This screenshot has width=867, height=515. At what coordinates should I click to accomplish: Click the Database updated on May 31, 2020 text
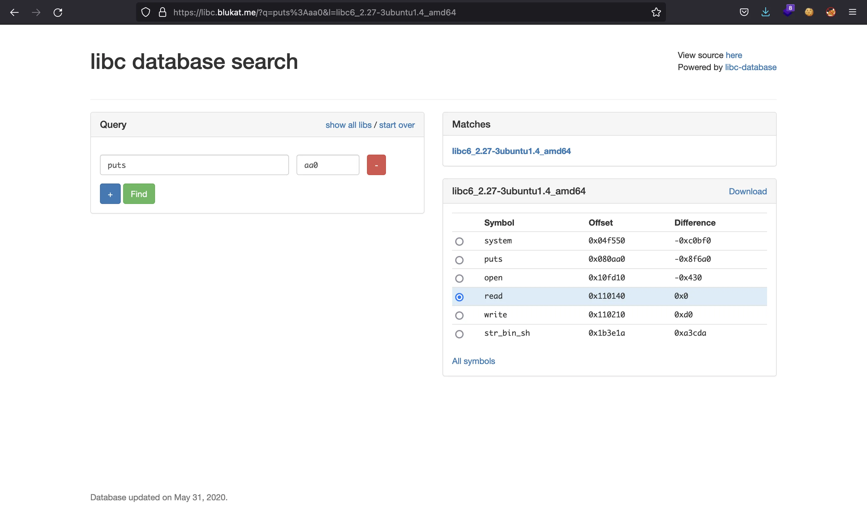click(x=159, y=497)
